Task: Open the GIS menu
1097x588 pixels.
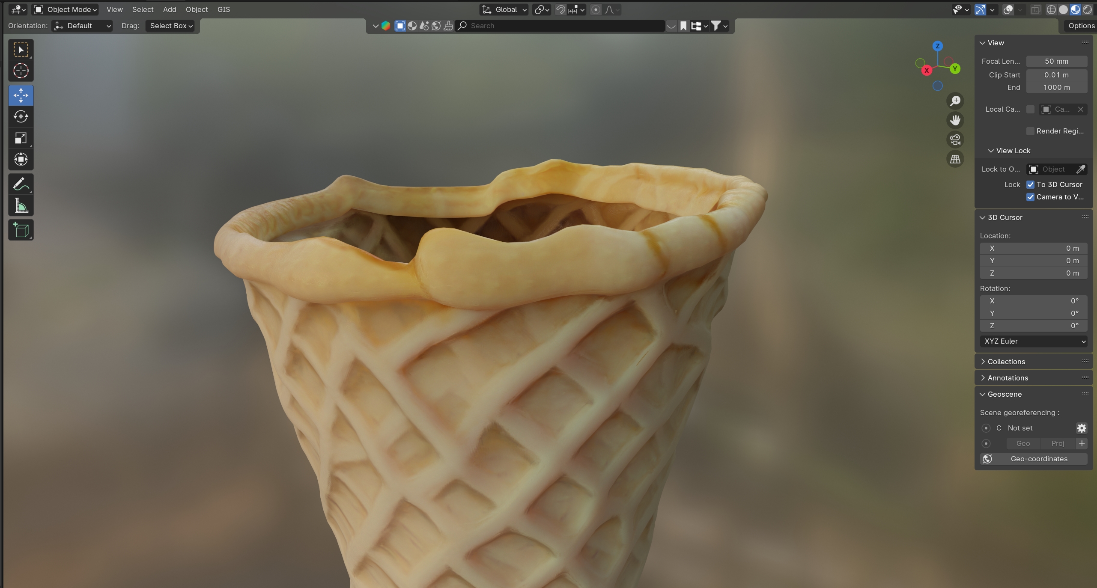Action: click(224, 9)
